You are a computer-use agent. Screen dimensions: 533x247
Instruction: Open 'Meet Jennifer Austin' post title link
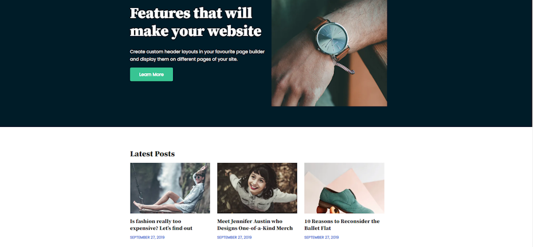tap(255, 225)
